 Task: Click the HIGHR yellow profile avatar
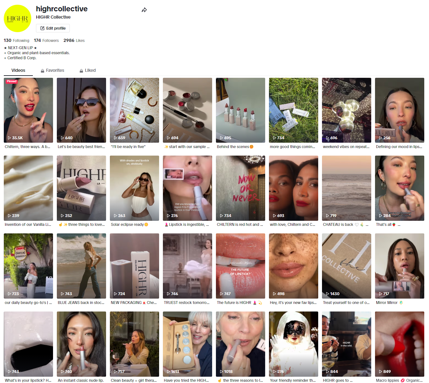coord(17,18)
